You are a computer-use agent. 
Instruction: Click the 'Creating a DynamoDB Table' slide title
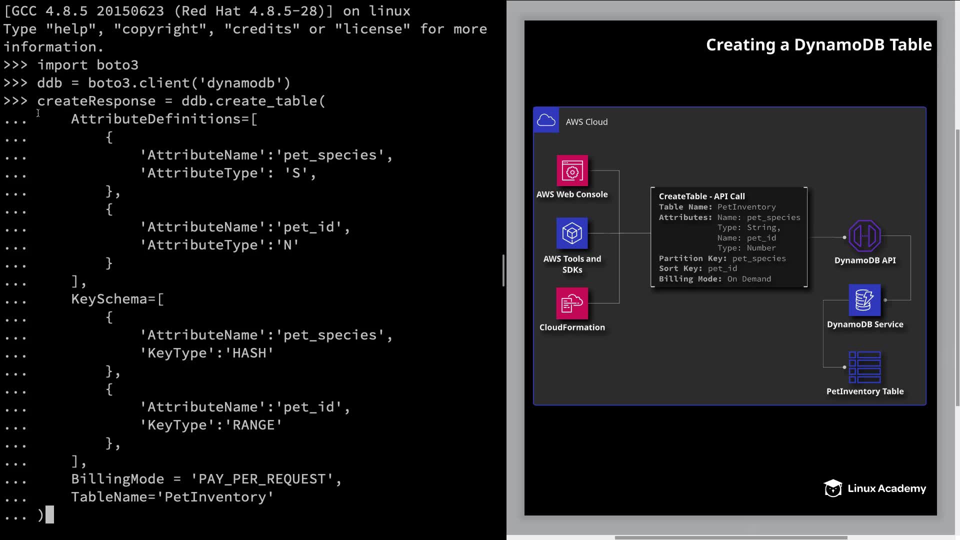coord(818,45)
